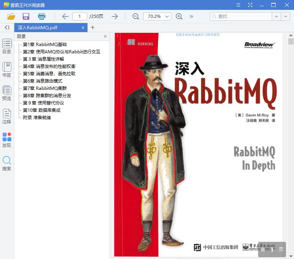Switch to the 深入RabbitMQ.pdf tab

[51, 27]
